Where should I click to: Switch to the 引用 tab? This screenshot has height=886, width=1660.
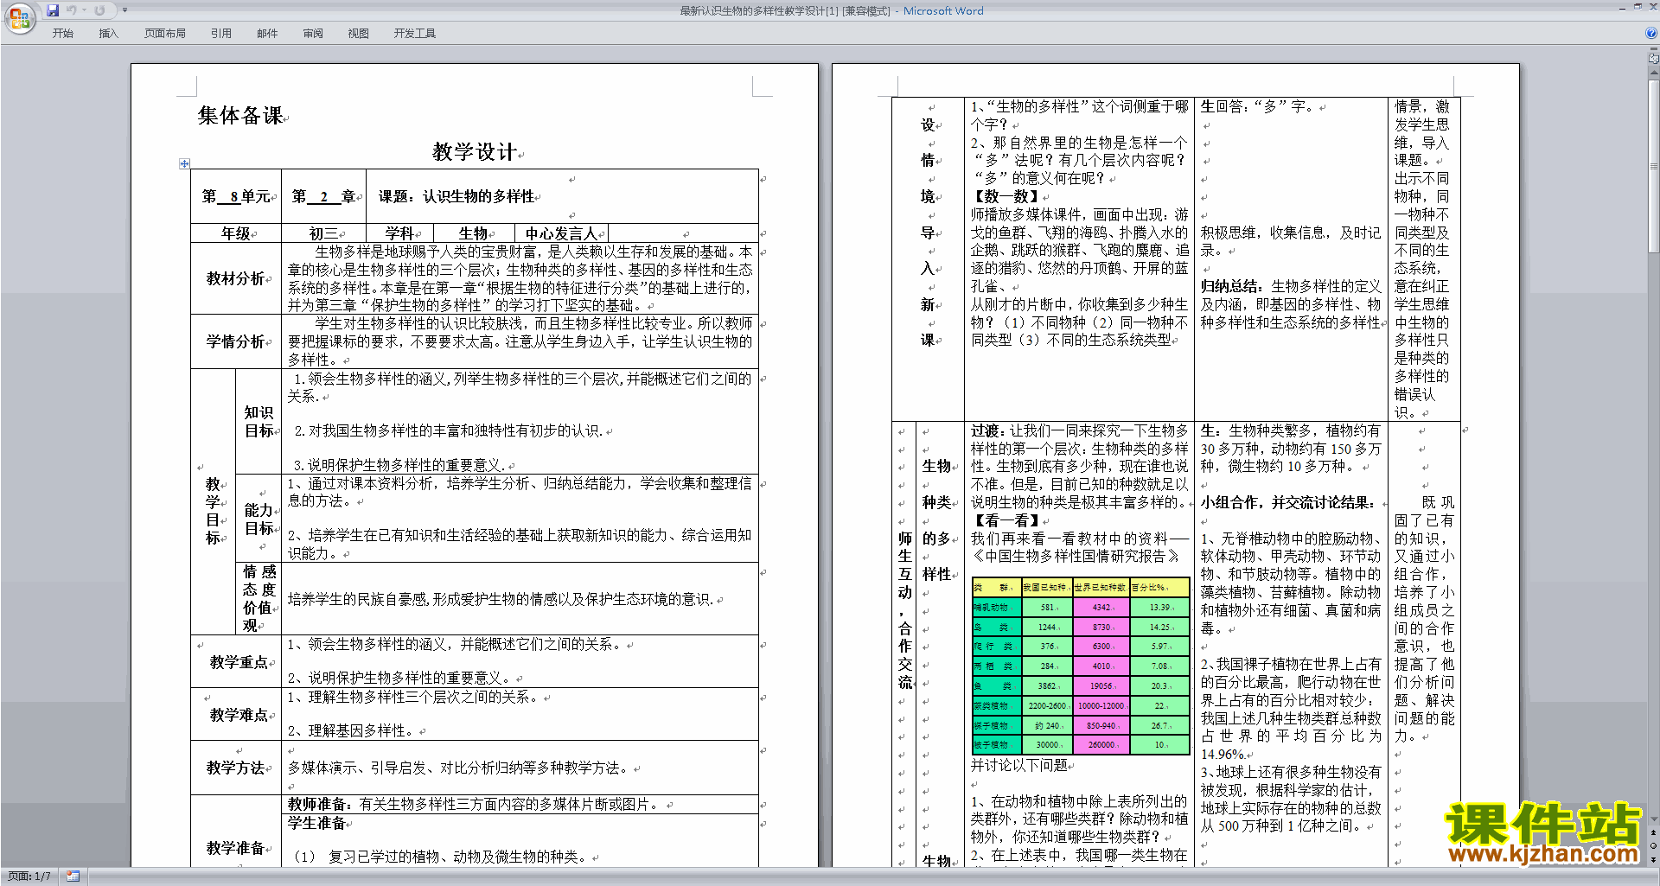[x=221, y=34]
